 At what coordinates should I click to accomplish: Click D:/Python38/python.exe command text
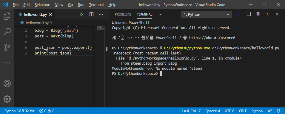tap(187, 48)
